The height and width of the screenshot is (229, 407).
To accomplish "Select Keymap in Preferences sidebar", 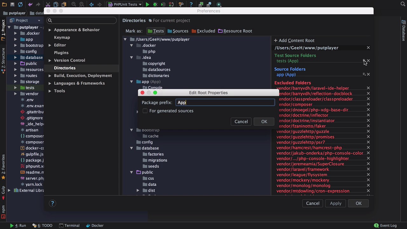I will (x=62, y=37).
